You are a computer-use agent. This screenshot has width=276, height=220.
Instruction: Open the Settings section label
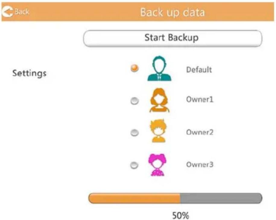click(x=29, y=73)
